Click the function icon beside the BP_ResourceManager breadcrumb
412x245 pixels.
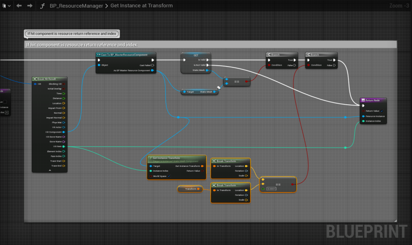point(42,6)
